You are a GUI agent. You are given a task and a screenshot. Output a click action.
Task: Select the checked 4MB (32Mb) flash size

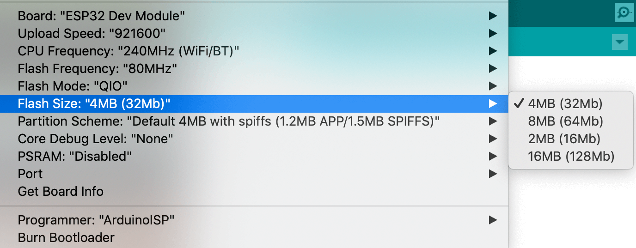tap(565, 103)
